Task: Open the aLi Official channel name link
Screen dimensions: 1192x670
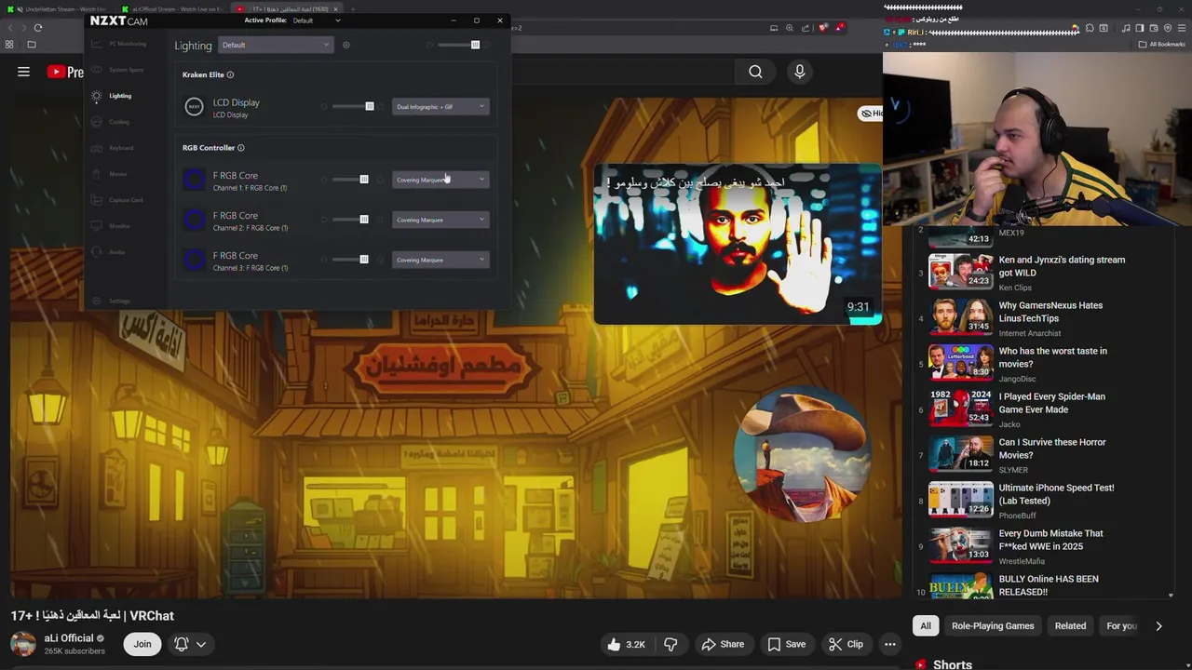Action: 69,638
